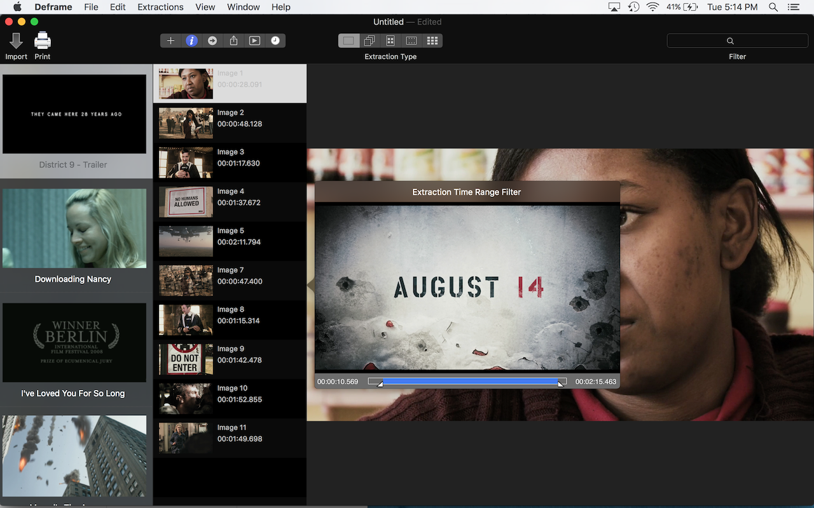Click the play preview toolbar icon
The height and width of the screenshot is (508, 814).
(x=254, y=41)
